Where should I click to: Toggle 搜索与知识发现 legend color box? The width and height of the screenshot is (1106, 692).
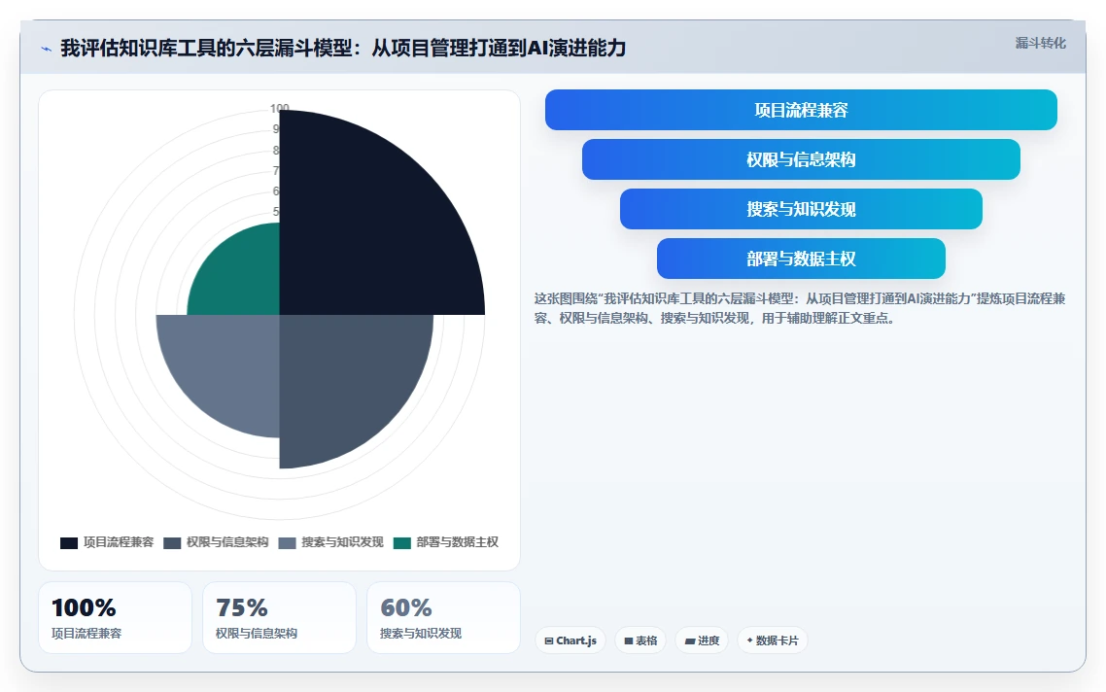pyautogui.click(x=287, y=542)
